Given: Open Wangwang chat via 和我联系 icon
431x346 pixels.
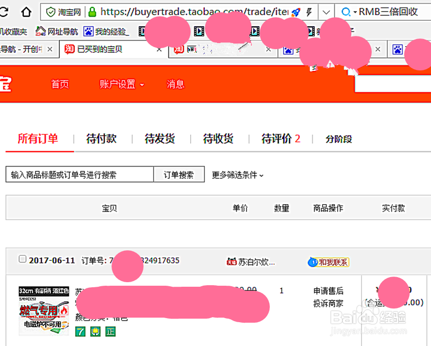Looking at the screenshot, I should tap(328, 262).
